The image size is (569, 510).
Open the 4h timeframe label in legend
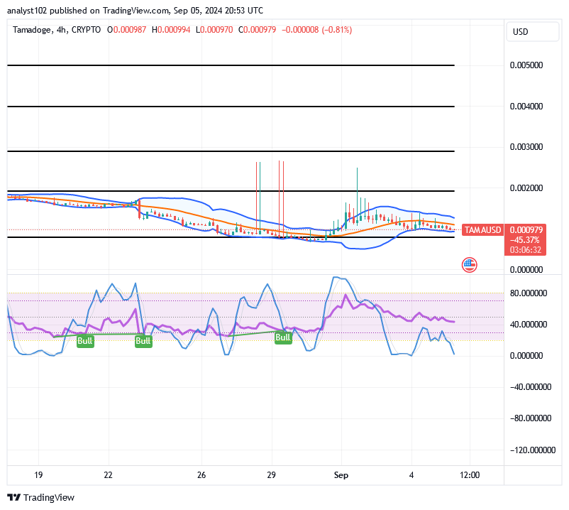60,31
